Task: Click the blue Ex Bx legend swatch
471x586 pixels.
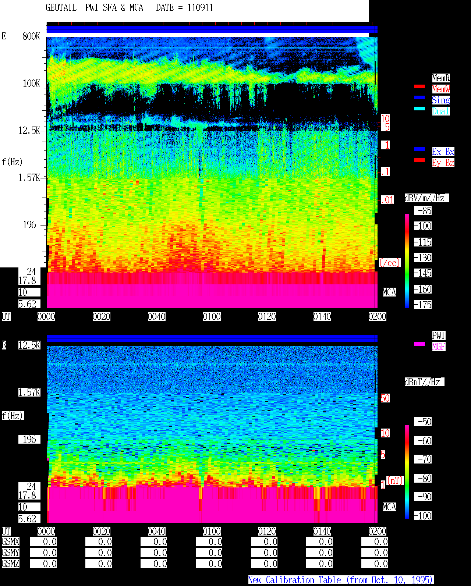Action: click(419, 149)
